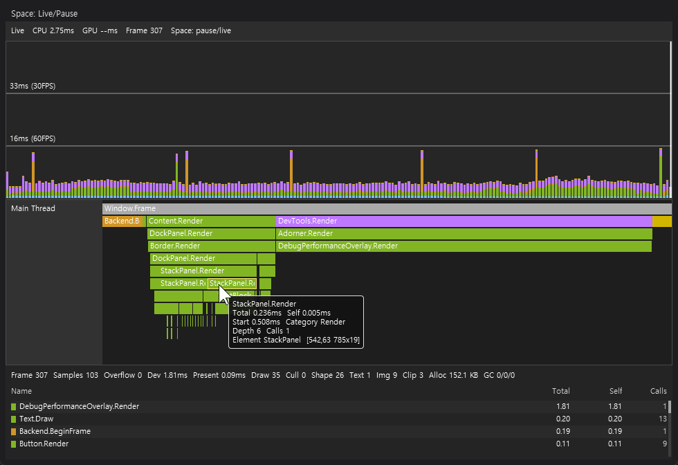The image size is (678, 465).
Task: Click the highlighted StackPanel.Render block
Action: tap(232, 284)
